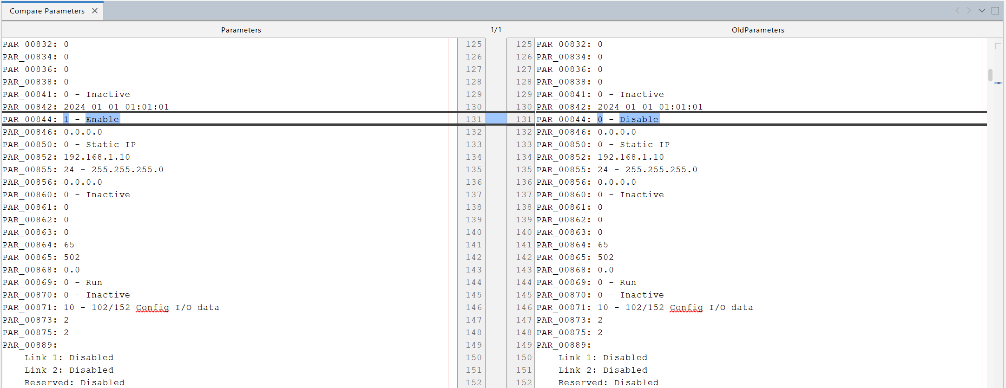Click PAR_00838: 0 in OldParameters pane
The width and height of the screenshot is (1006, 388).
[570, 82]
